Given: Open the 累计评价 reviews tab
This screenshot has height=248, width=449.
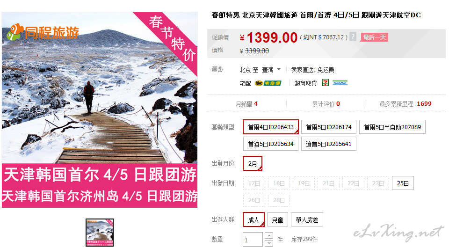Looking at the screenshot, I should tap(326, 104).
